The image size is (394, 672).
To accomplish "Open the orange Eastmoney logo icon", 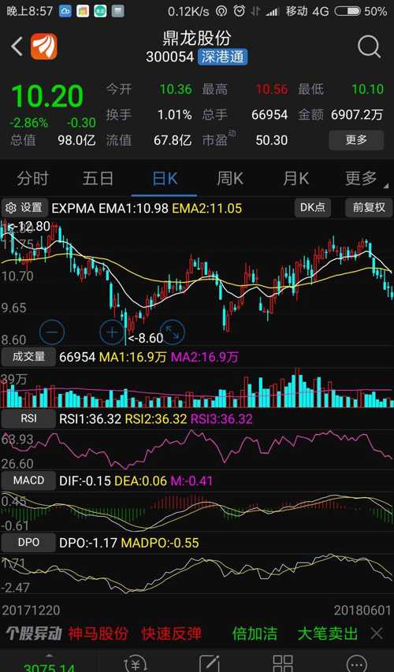I will 43,46.
